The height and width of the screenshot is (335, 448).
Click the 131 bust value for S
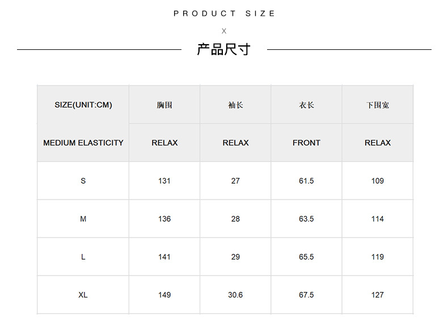[x=164, y=181]
